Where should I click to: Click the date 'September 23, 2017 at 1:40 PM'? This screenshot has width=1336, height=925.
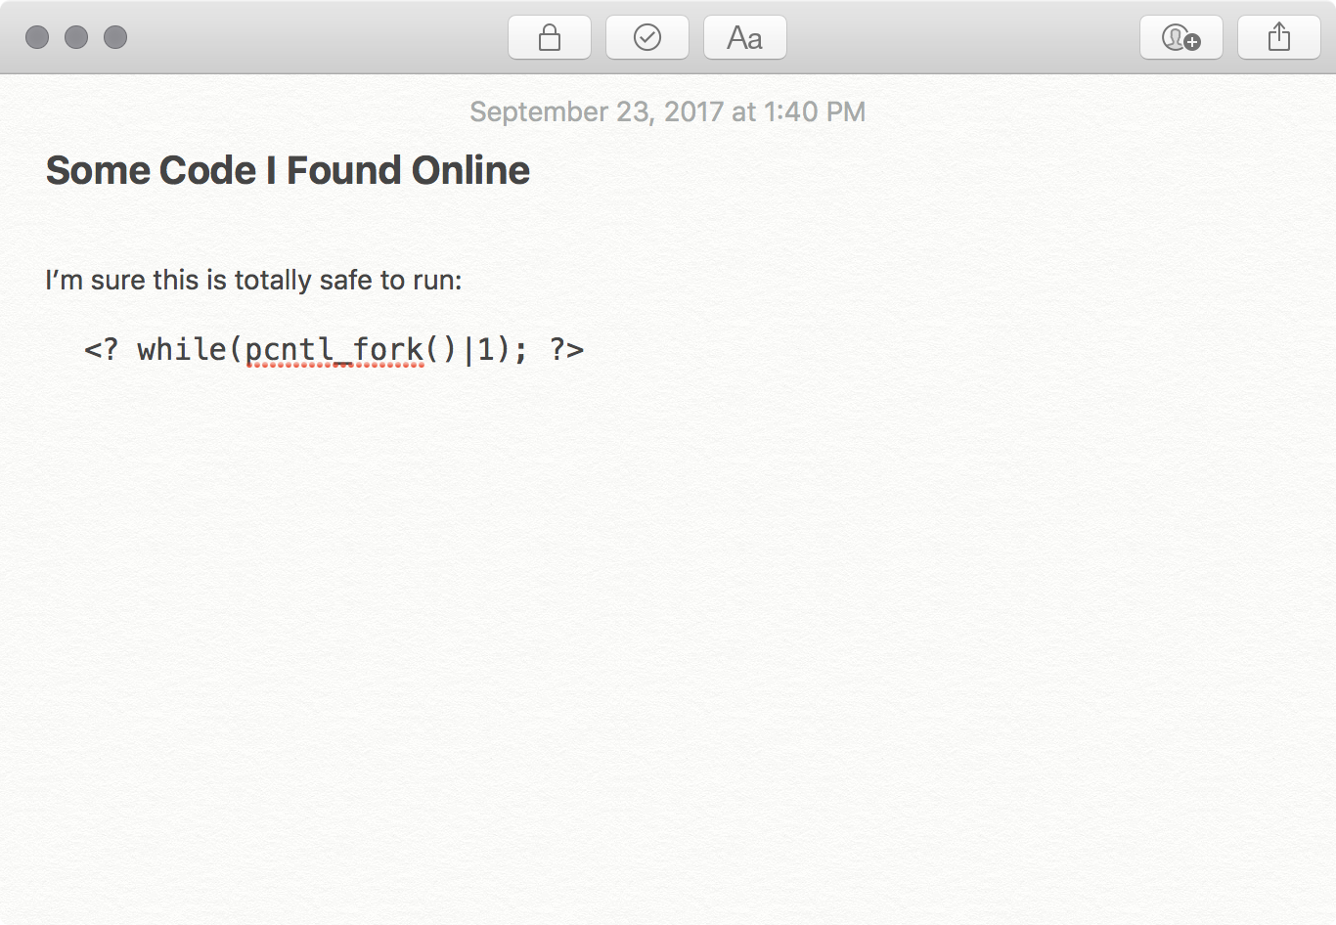coord(668,111)
